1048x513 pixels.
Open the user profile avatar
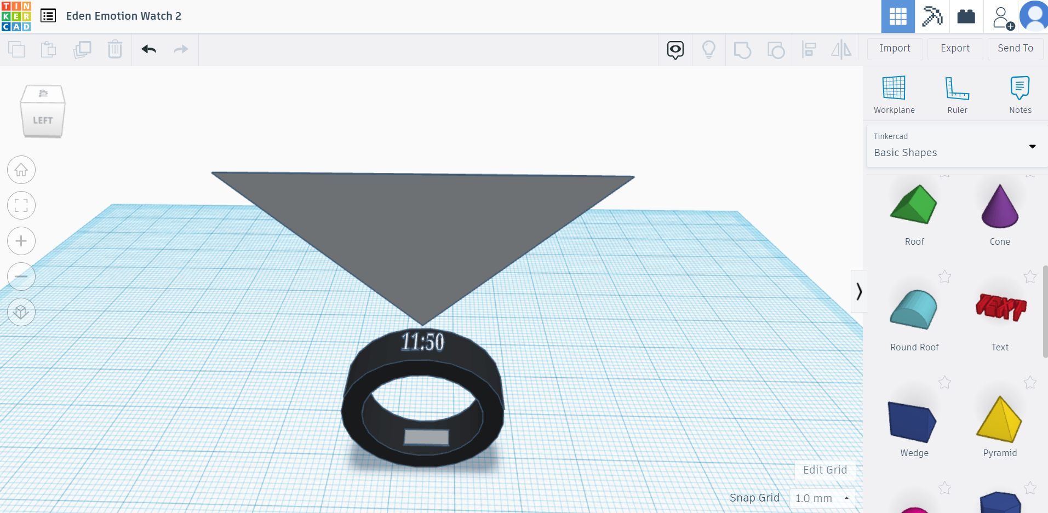tap(1034, 16)
